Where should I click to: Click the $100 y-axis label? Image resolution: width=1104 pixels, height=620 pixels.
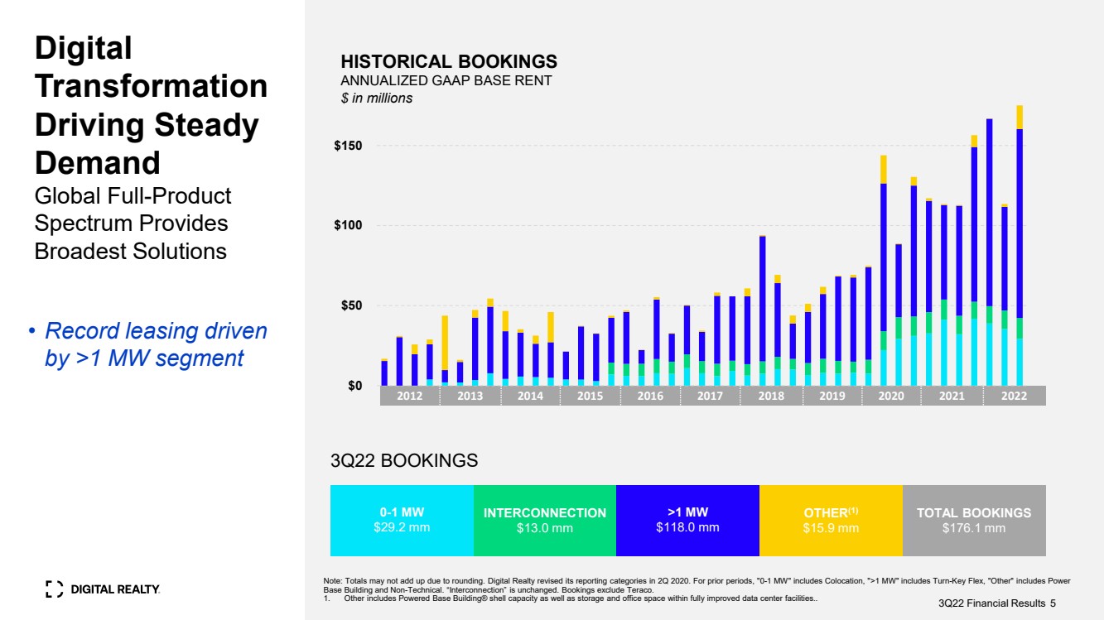point(348,225)
